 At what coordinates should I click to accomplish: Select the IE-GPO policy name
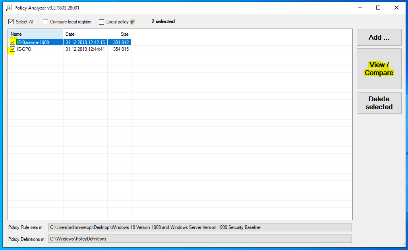tap(24, 49)
